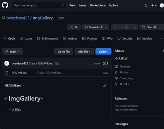
Task: Open the green Code clone dropdown
Action: click(103, 52)
